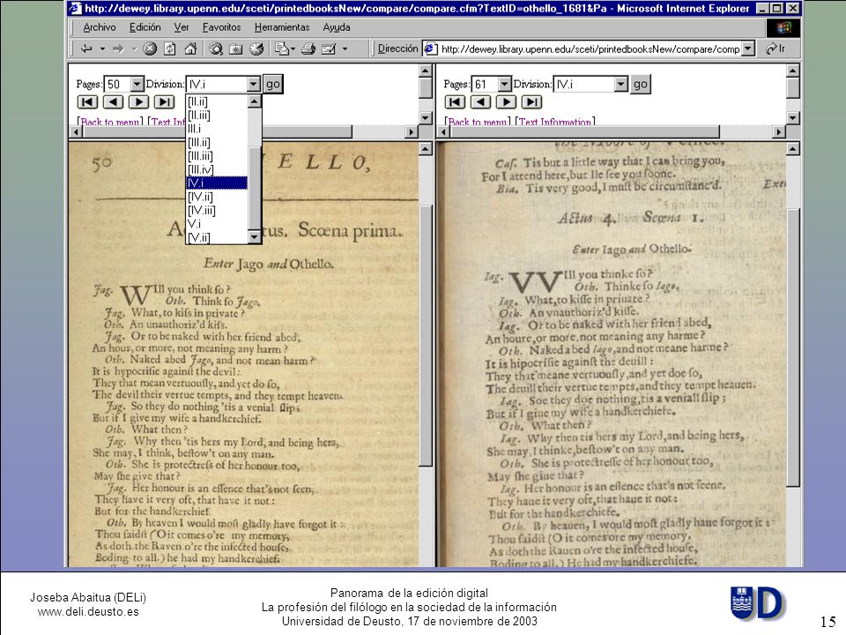This screenshot has width=846, height=635.
Task: Refresh the page with the toolbar icon
Action: pos(169,49)
